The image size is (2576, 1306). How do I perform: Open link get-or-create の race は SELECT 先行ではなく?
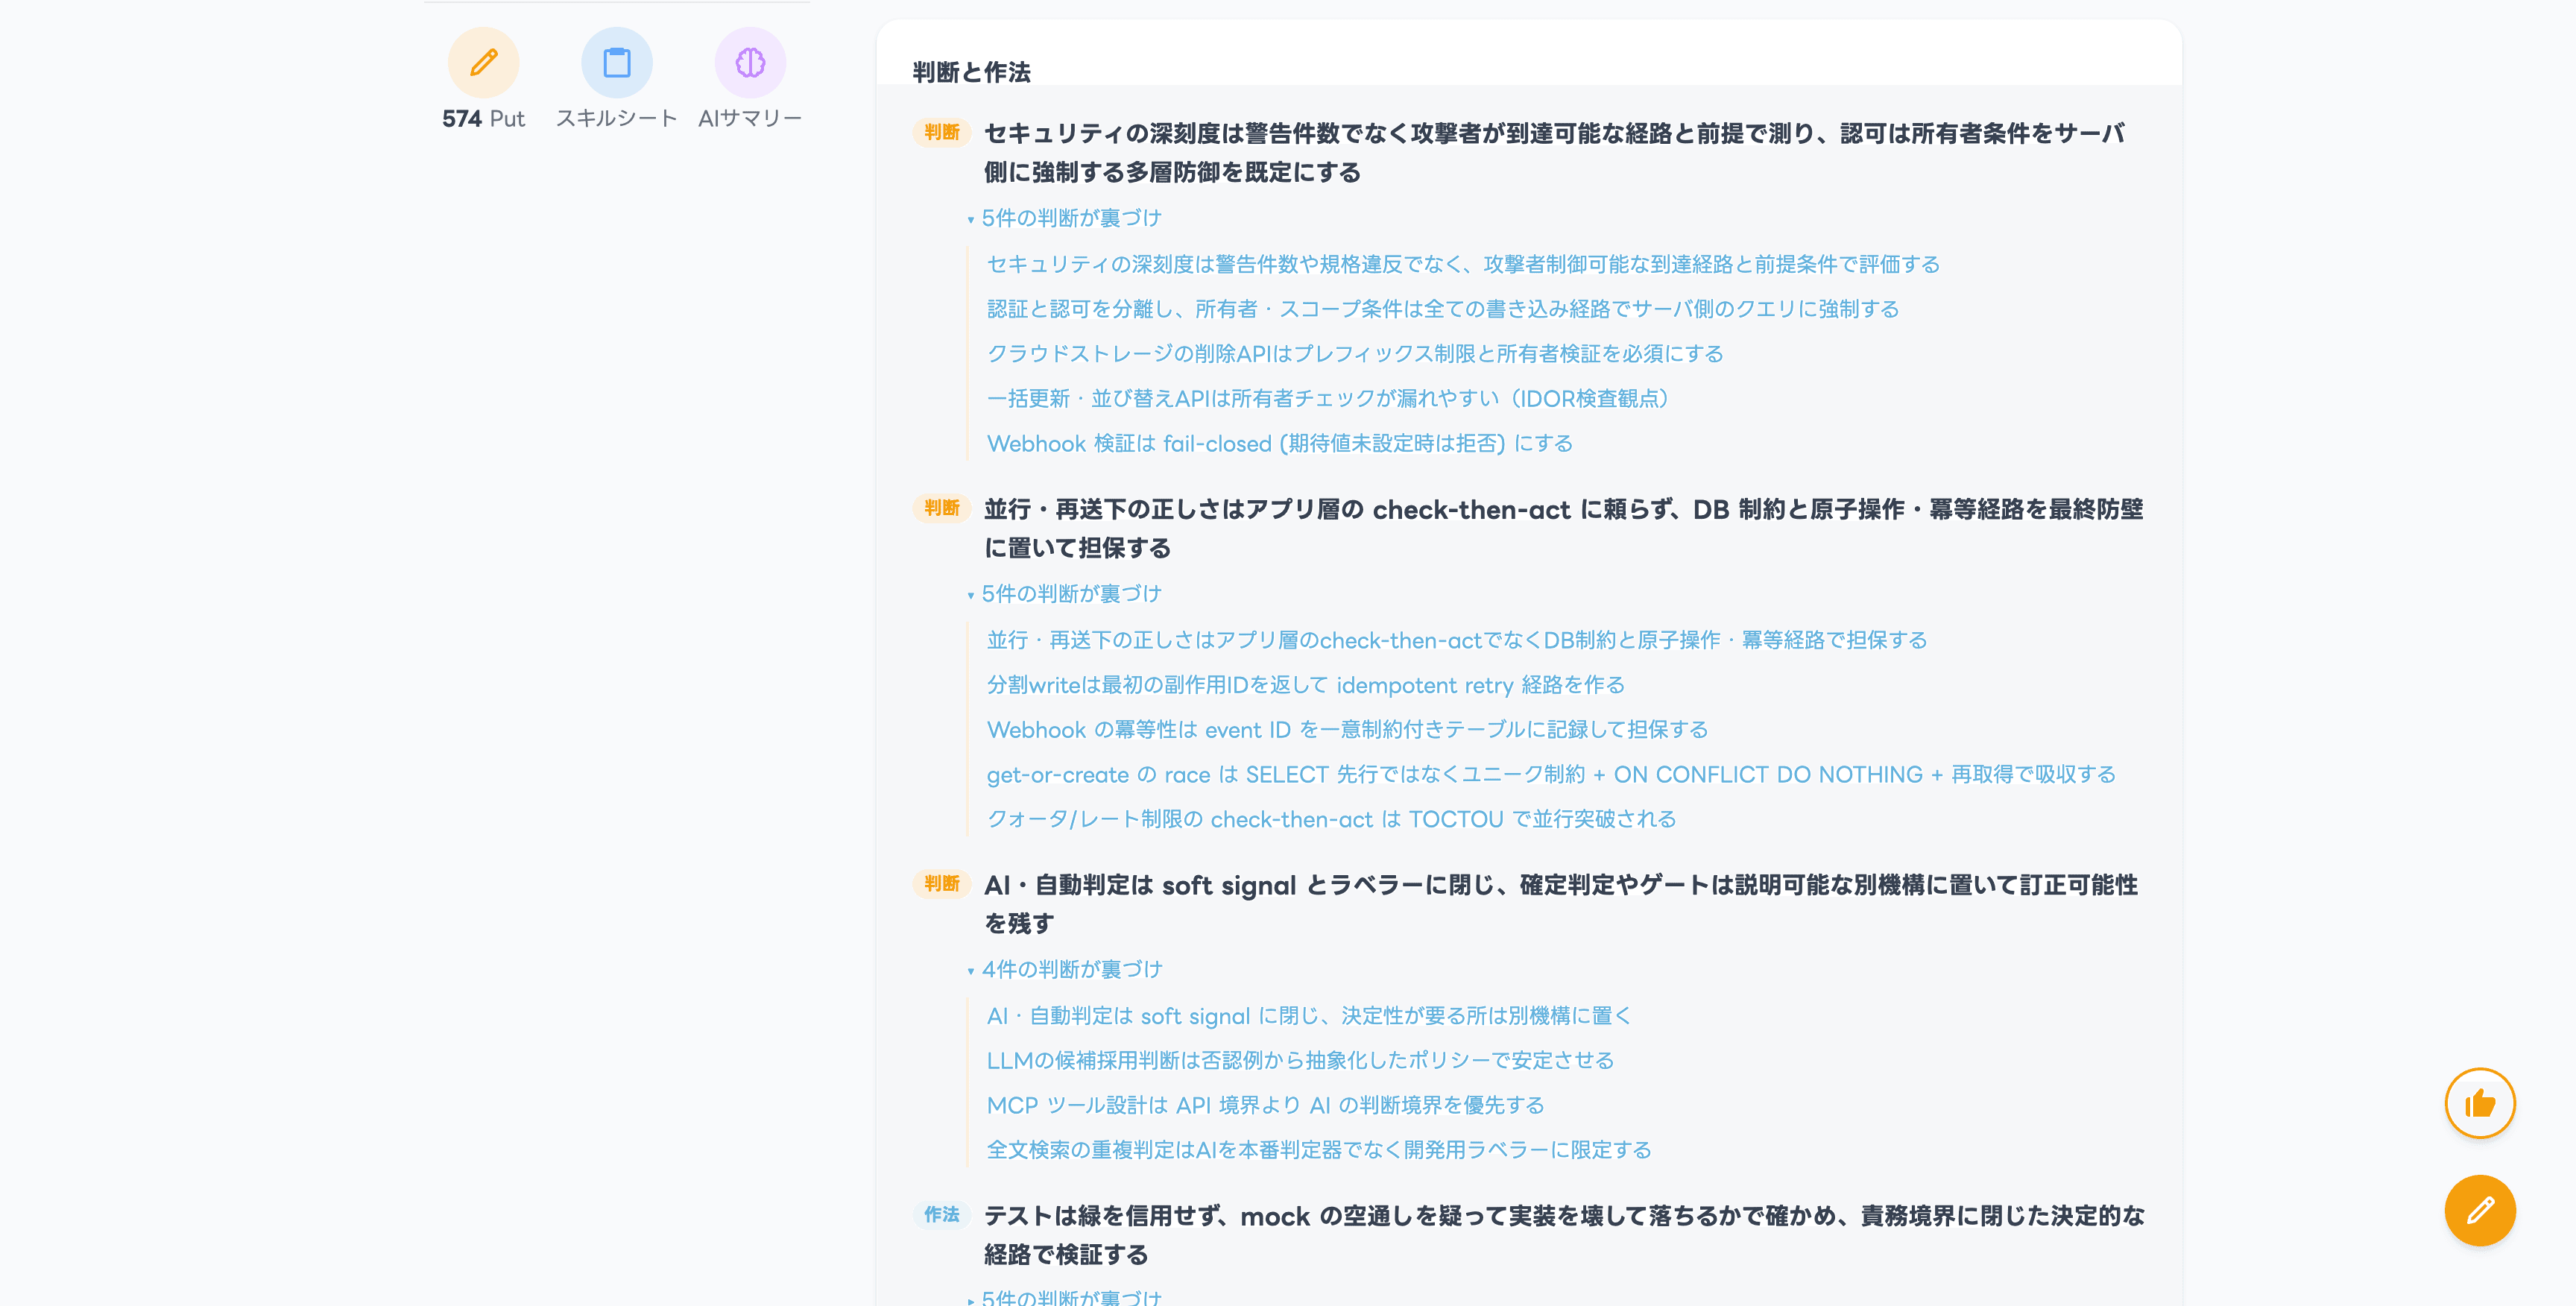pyautogui.click(x=1551, y=774)
